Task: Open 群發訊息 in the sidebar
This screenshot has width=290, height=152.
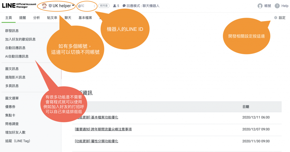Action: click(12, 31)
